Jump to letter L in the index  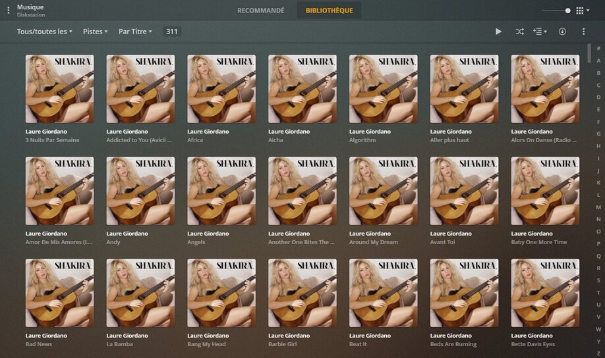598,195
